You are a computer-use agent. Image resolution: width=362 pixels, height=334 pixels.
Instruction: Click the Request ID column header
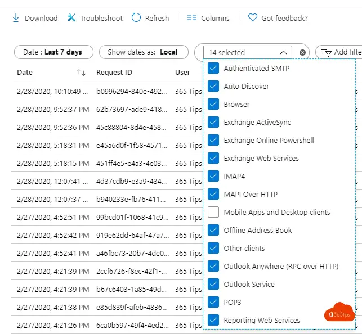114,73
